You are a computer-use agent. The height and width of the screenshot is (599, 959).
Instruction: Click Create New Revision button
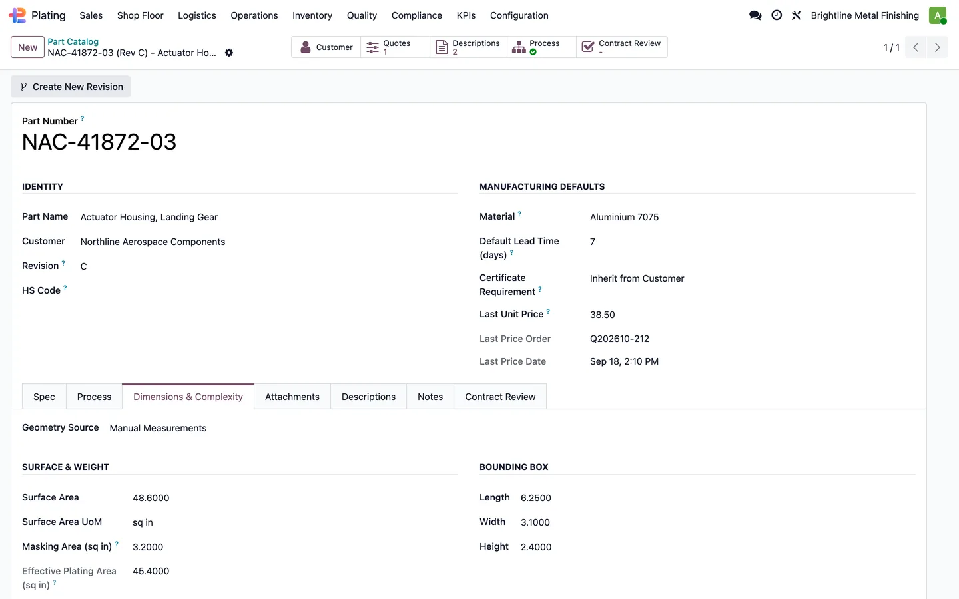click(71, 87)
